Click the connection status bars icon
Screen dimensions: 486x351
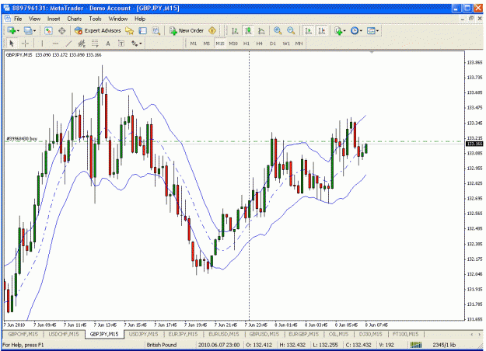click(416, 345)
